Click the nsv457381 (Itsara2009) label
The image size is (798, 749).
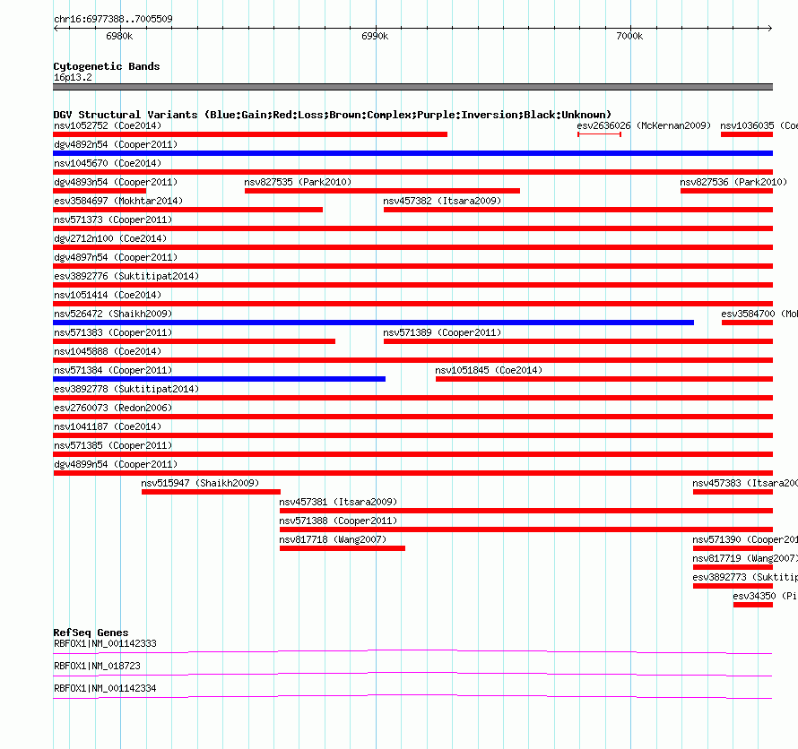click(338, 502)
